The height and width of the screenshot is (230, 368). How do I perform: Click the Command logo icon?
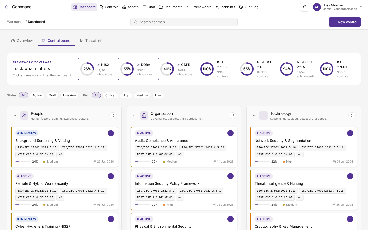[x=7, y=7]
